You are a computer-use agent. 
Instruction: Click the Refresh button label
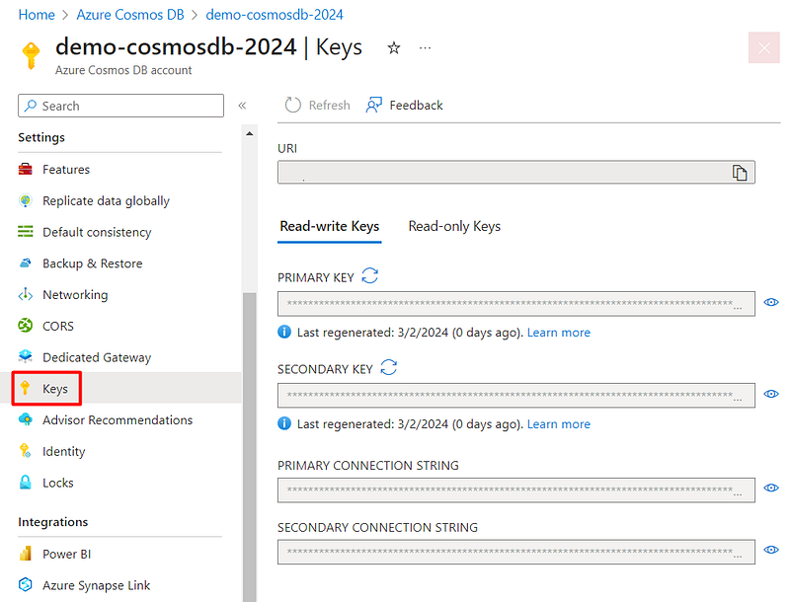tap(329, 106)
